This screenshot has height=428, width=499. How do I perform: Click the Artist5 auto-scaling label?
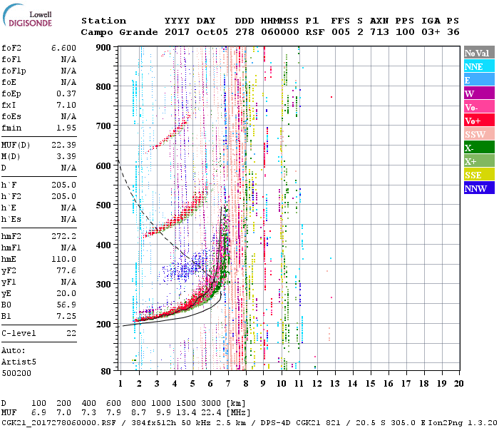click(19, 362)
